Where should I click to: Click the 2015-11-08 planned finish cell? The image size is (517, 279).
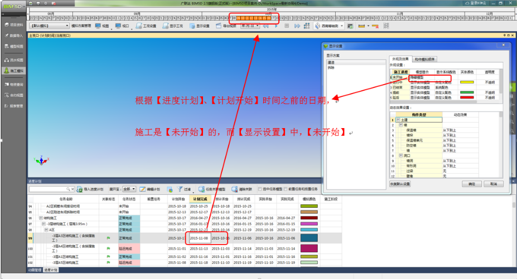coord(199,238)
